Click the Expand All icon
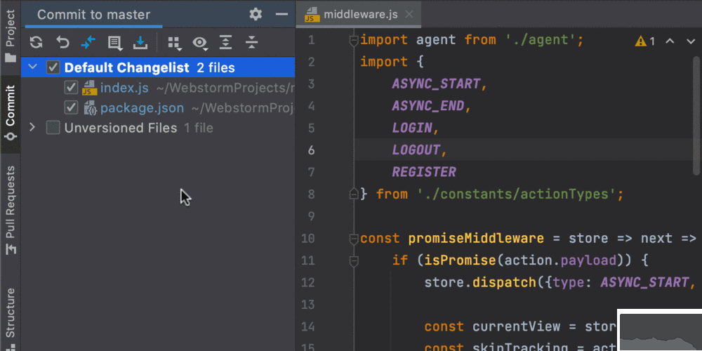Viewport: 702px width, 351px height. [225, 43]
